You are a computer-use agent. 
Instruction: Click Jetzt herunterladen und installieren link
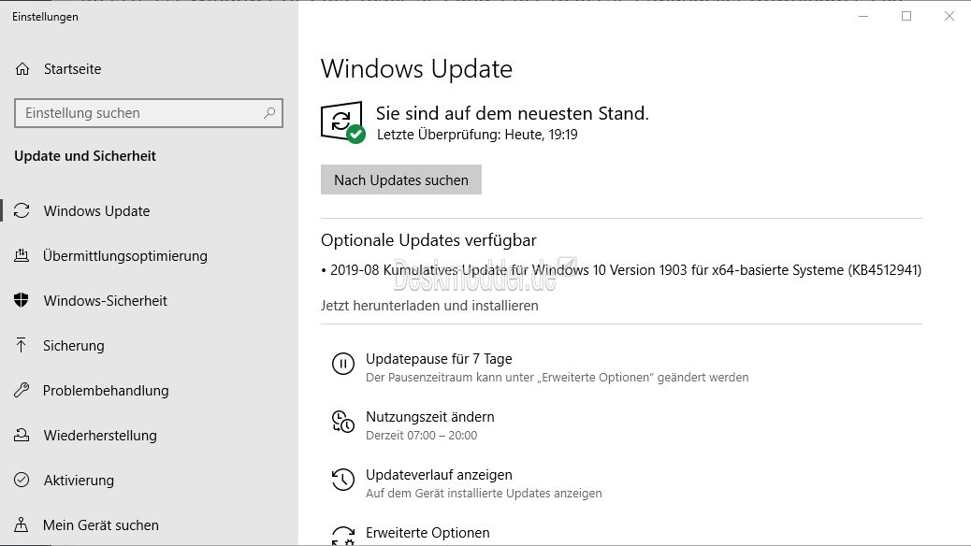pyautogui.click(x=429, y=306)
